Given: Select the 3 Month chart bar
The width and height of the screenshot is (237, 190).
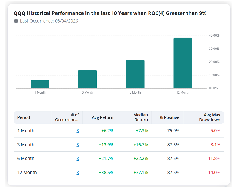Looking at the screenshot, I should 88,79.
